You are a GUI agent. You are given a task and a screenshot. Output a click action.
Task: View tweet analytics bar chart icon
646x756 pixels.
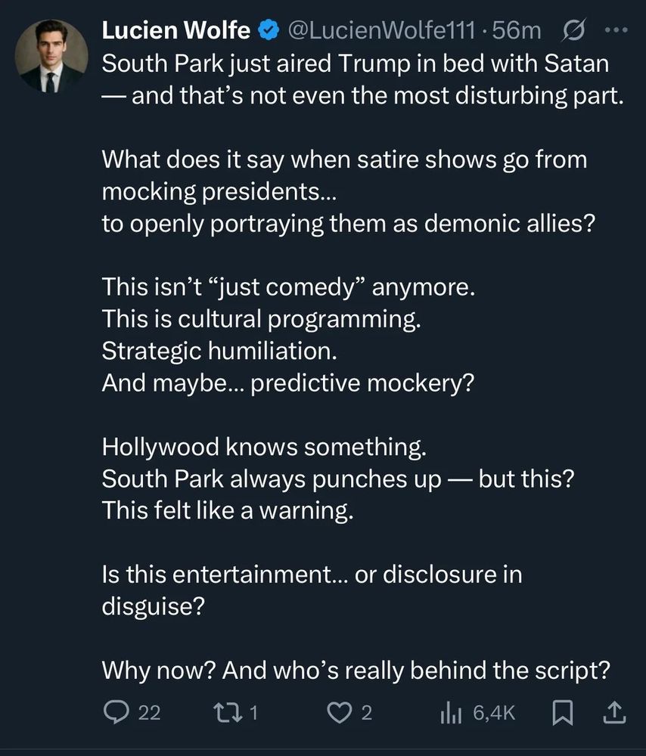(x=451, y=713)
